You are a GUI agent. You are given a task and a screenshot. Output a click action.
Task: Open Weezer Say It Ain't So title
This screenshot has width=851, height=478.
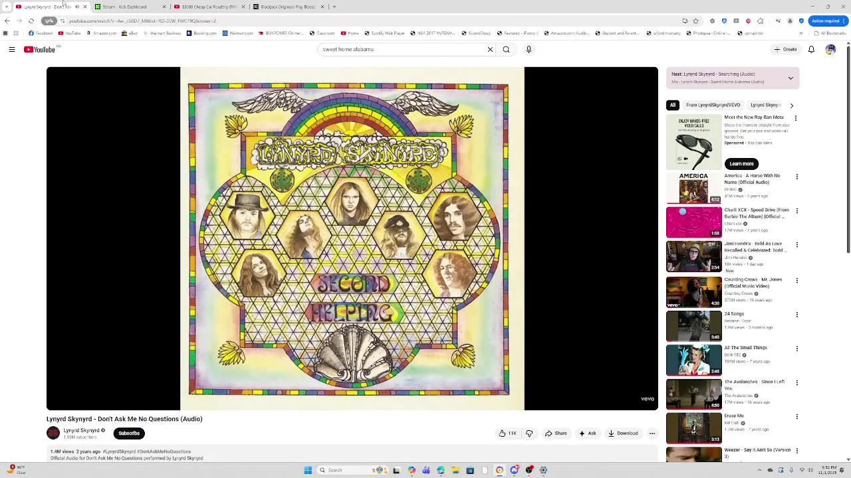[757, 453]
